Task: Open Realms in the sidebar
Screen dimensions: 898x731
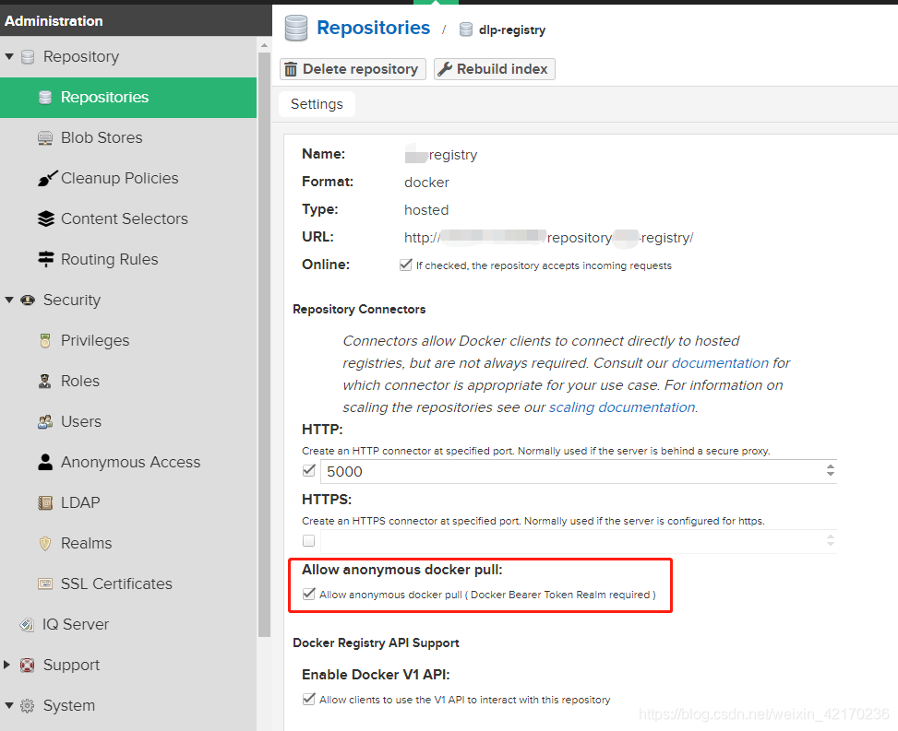Action: tap(128, 543)
